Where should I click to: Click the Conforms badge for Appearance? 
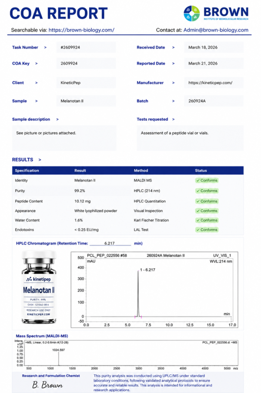207,211
